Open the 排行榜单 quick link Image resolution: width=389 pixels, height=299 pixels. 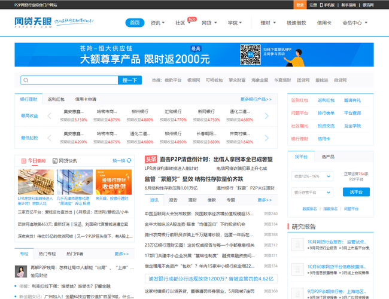(x=326, y=113)
